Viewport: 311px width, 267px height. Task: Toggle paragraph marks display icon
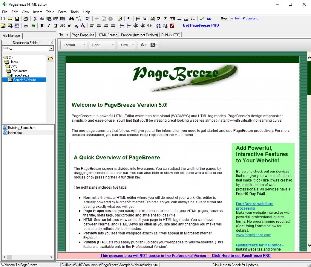click(x=129, y=19)
